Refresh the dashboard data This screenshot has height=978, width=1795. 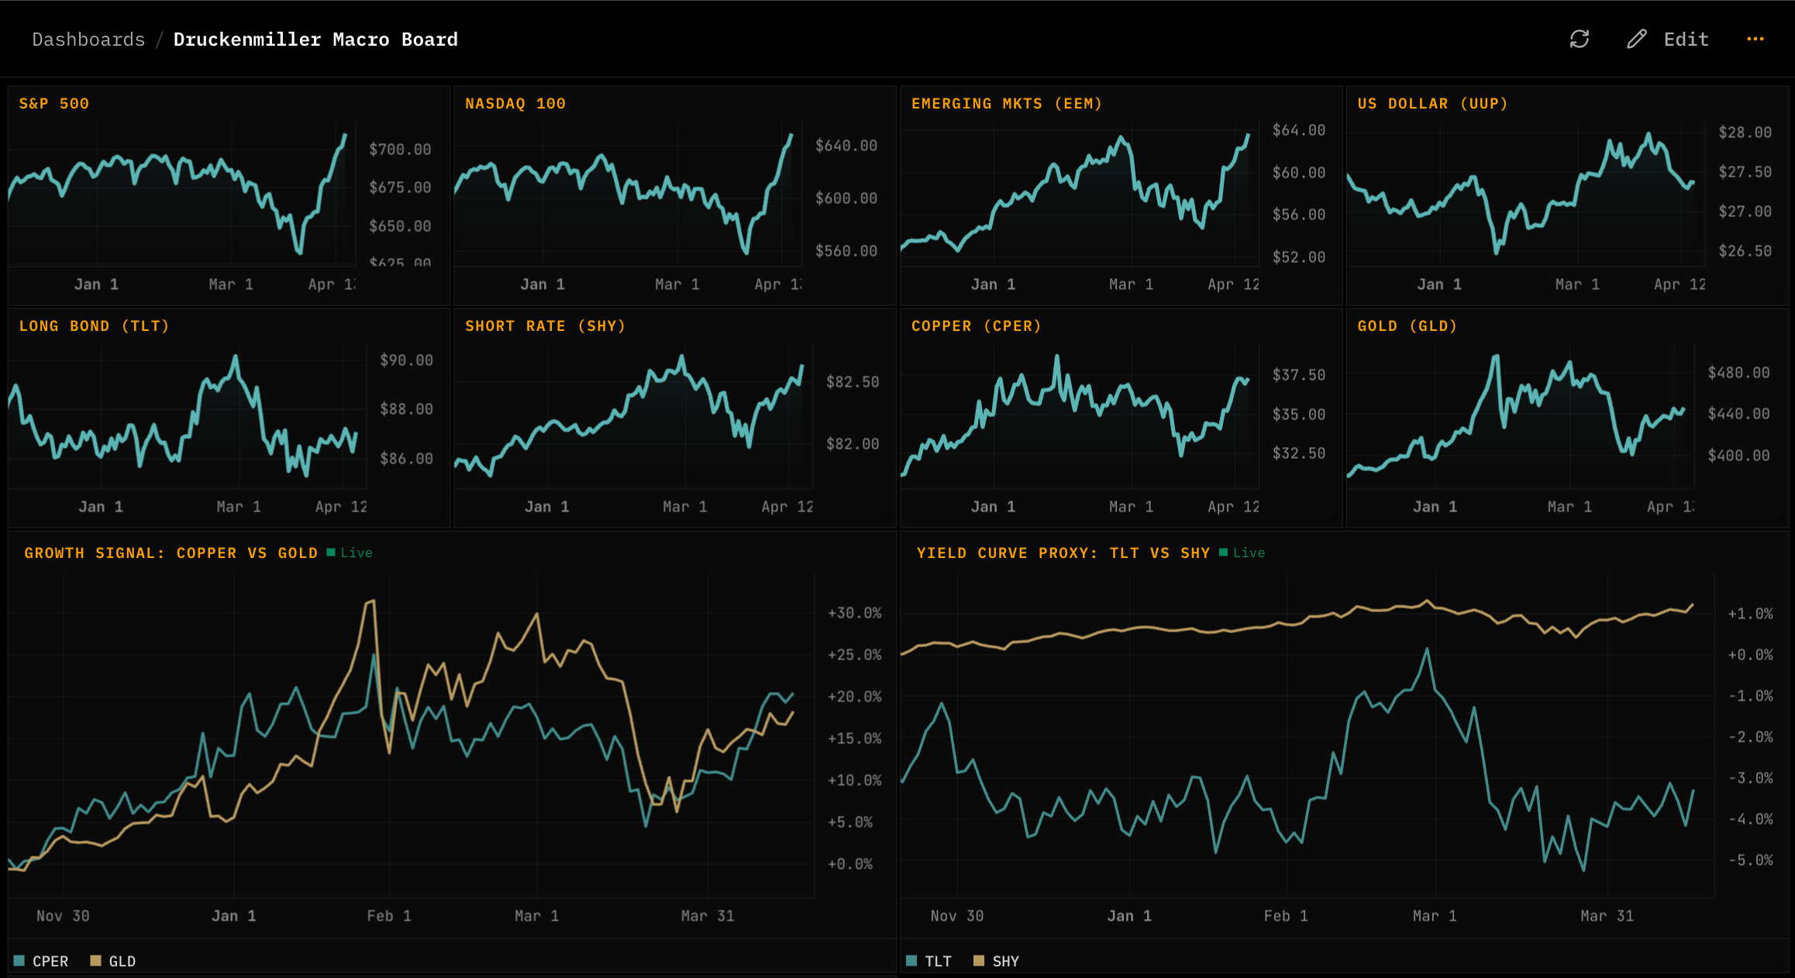pyautogui.click(x=1580, y=39)
